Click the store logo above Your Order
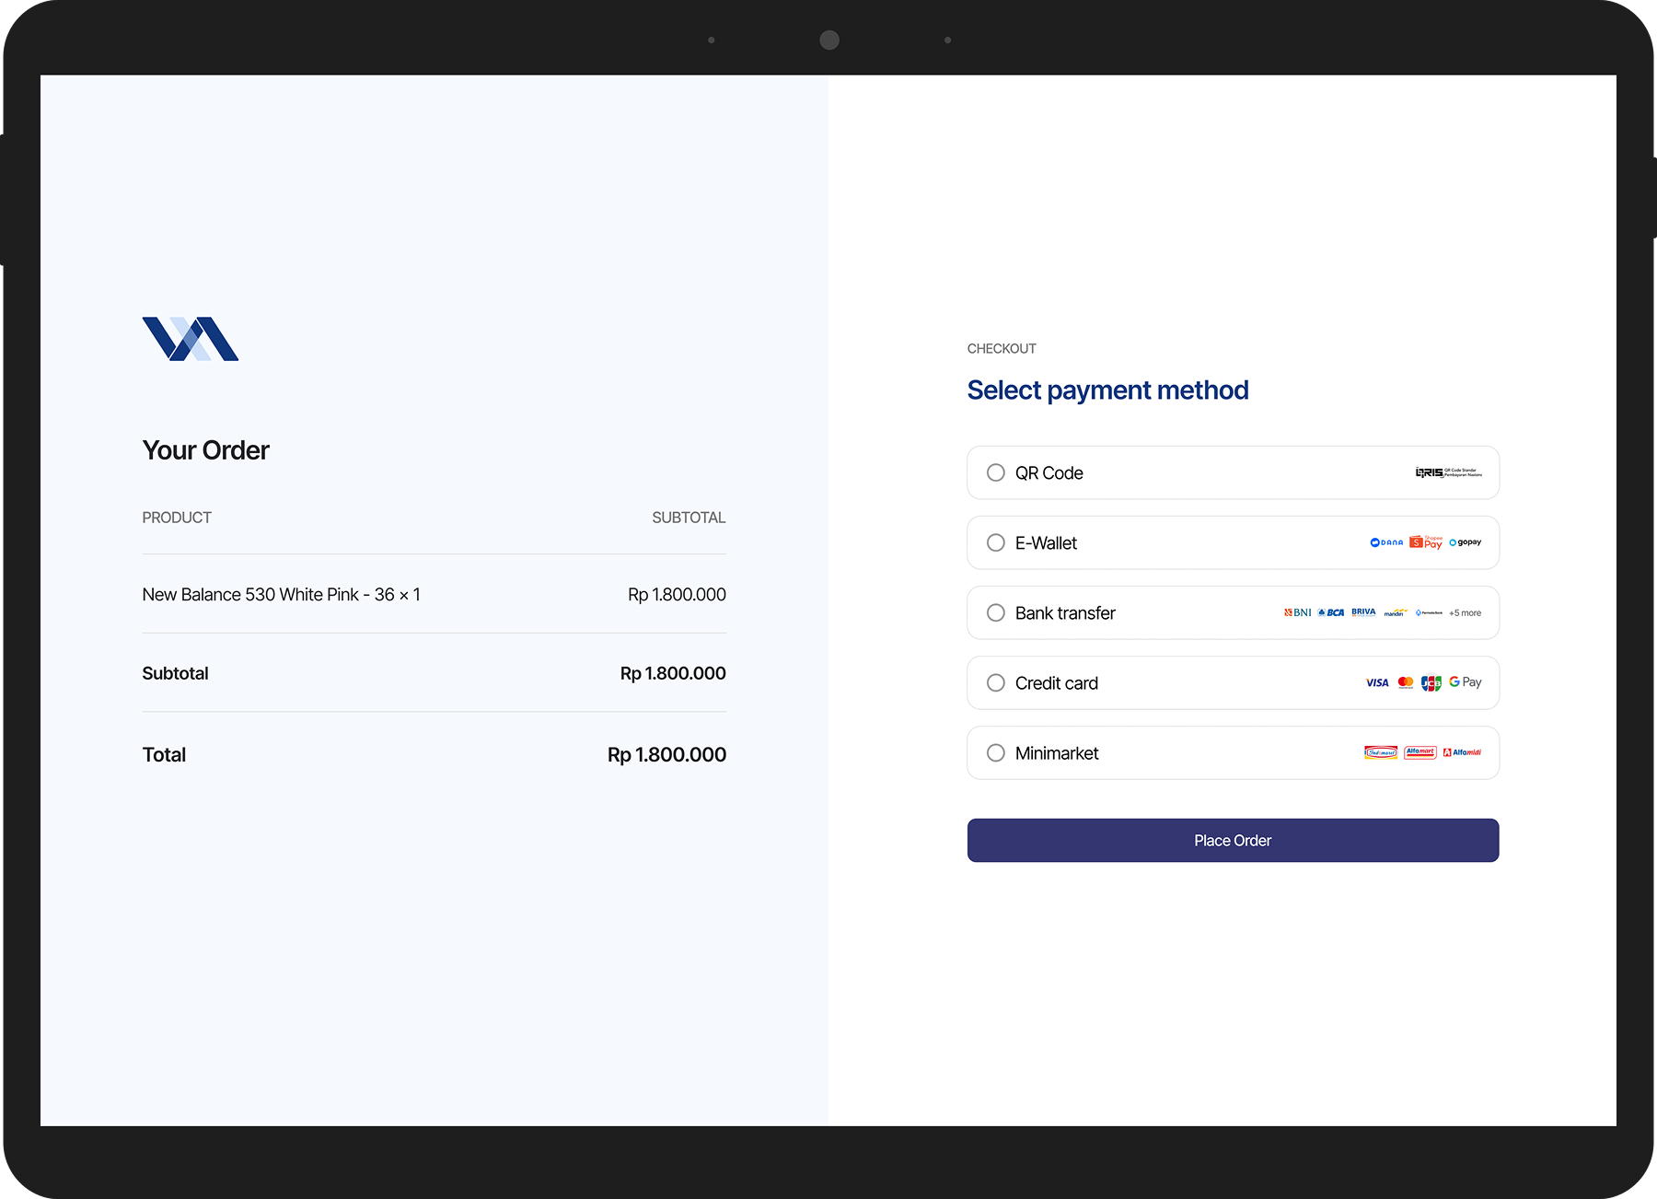This screenshot has height=1199, width=1657. [x=191, y=339]
